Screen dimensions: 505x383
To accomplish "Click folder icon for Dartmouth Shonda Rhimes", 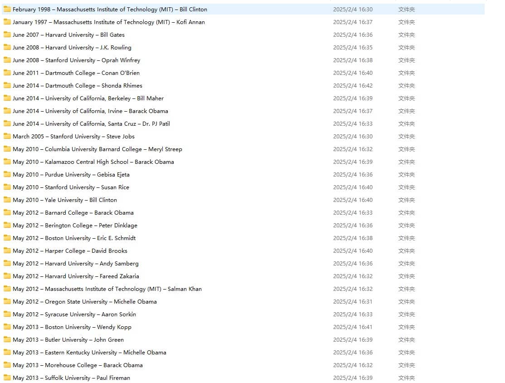I will pyautogui.click(x=7, y=85).
